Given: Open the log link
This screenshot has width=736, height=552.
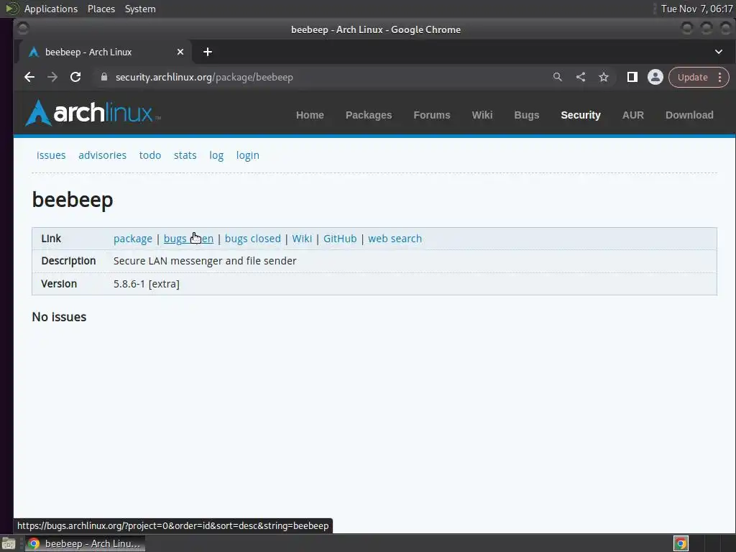Looking at the screenshot, I should [216, 155].
